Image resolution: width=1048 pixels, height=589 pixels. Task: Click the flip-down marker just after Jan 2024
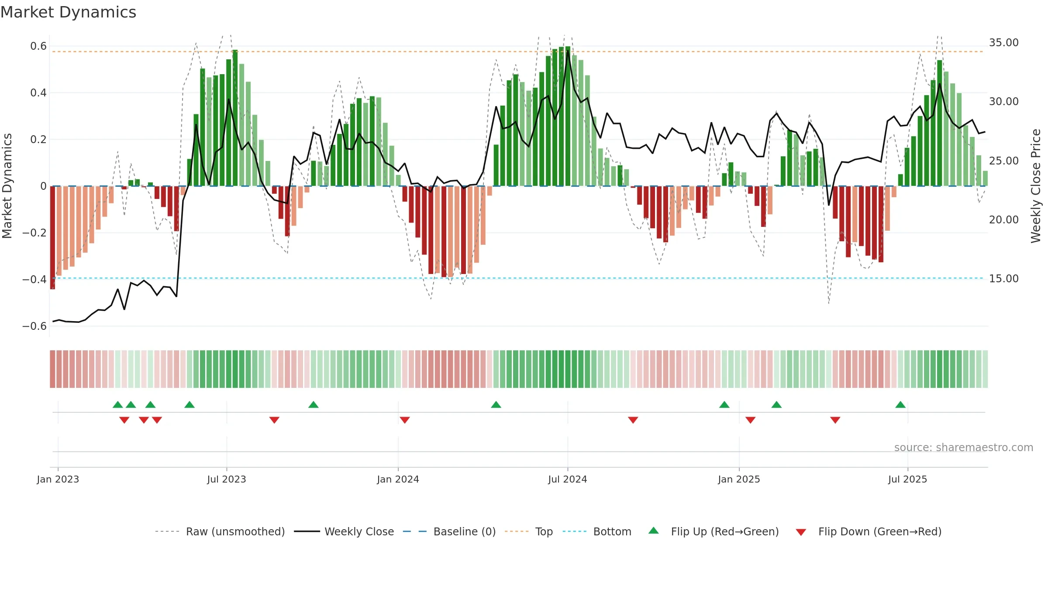pyautogui.click(x=405, y=420)
